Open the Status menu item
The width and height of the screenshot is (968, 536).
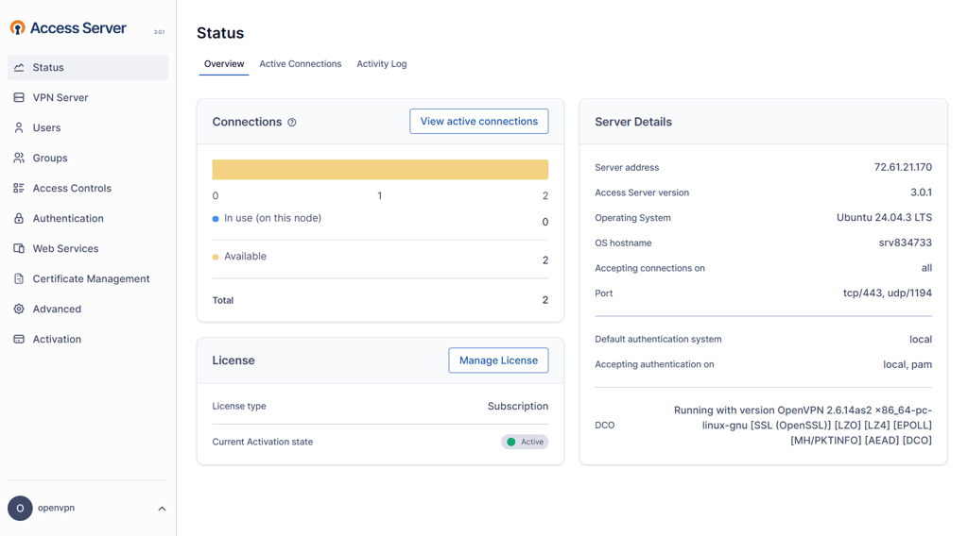click(88, 67)
